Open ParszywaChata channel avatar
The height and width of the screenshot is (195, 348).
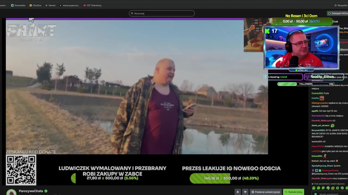coord(11,192)
